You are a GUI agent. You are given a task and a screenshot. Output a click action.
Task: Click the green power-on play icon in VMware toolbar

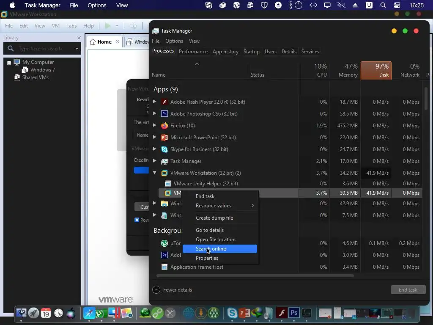point(108,26)
